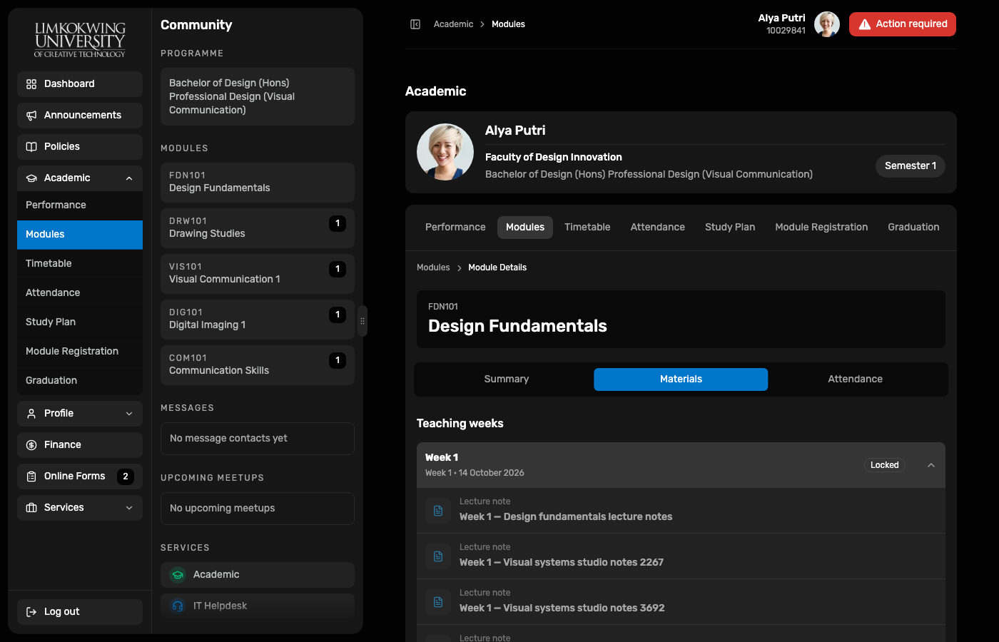The image size is (999, 642).
Task: Open the Graduation top tab
Action: click(x=913, y=228)
